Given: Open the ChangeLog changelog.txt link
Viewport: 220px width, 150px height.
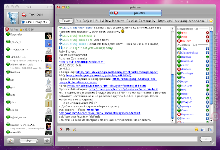Looking at the screenshot, I should [x=117, y=72].
